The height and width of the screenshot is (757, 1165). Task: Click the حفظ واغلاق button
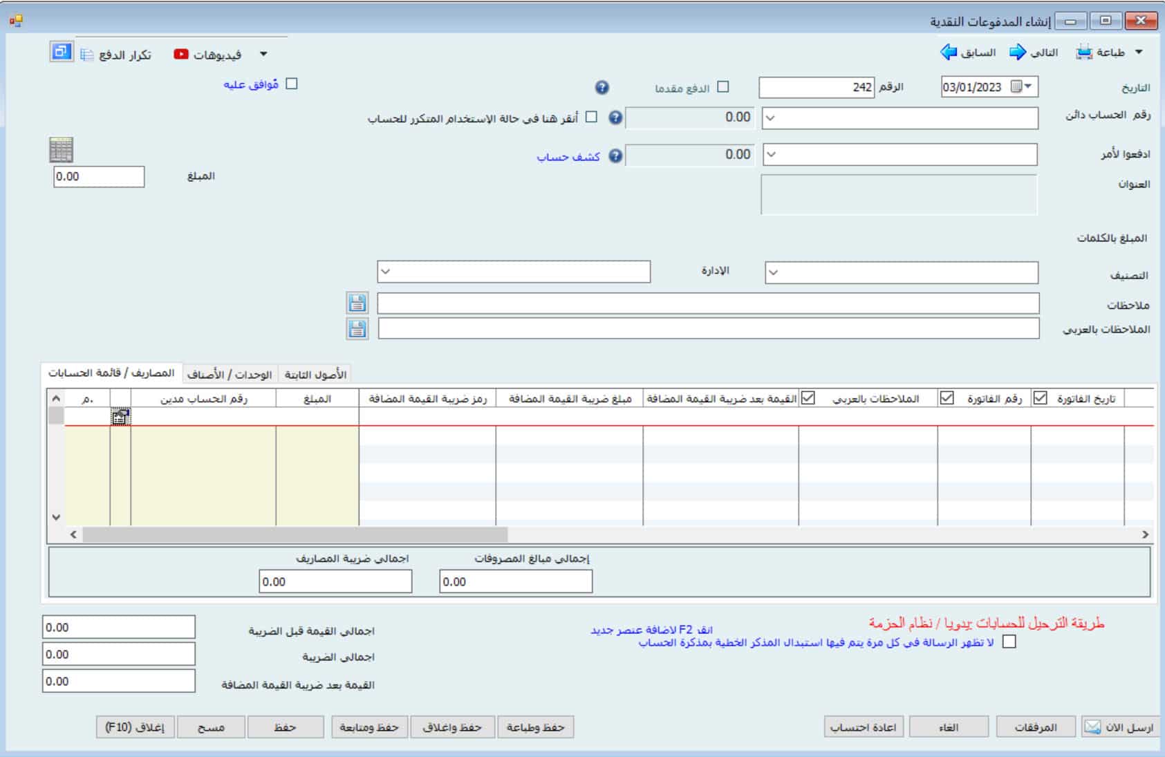[451, 727]
